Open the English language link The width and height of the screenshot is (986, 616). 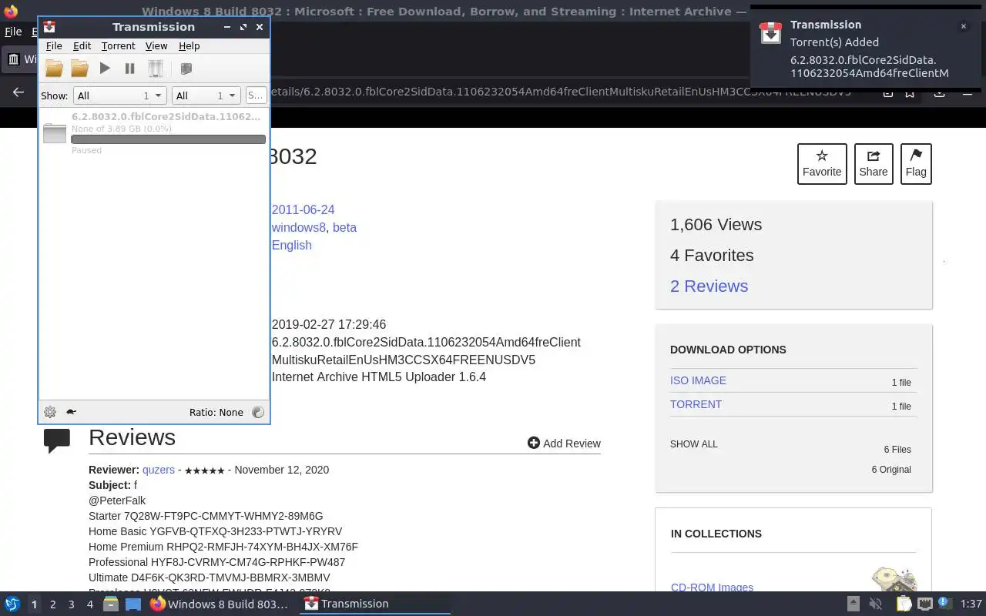coord(291,245)
